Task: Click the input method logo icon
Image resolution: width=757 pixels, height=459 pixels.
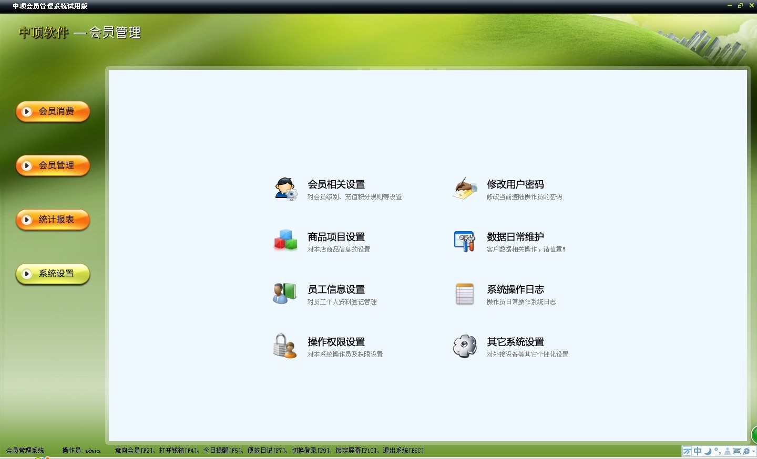Action: click(687, 451)
